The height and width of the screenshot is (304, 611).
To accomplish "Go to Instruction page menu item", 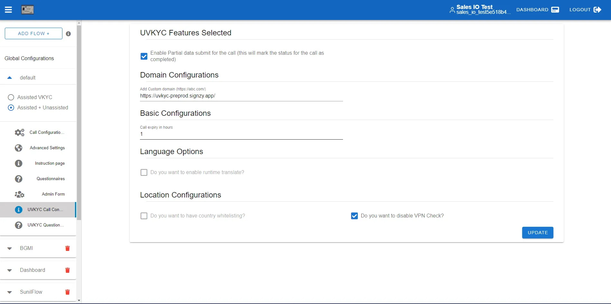I will click(50, 163).
